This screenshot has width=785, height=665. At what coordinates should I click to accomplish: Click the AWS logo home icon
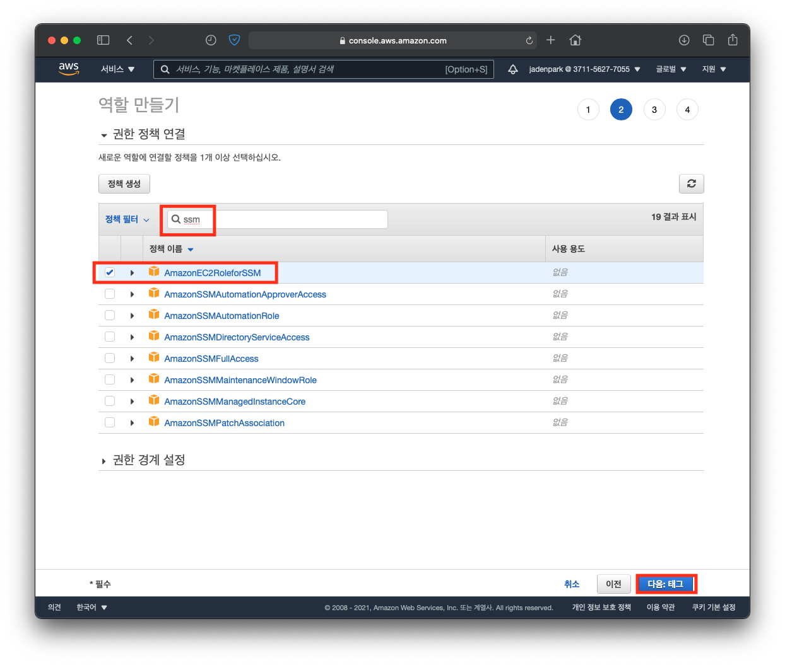coord(69,69)
